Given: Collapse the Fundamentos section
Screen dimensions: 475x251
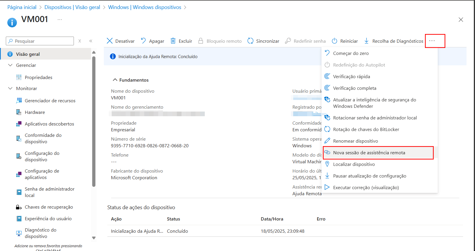Looking at the screenshot, I should 115,80.
